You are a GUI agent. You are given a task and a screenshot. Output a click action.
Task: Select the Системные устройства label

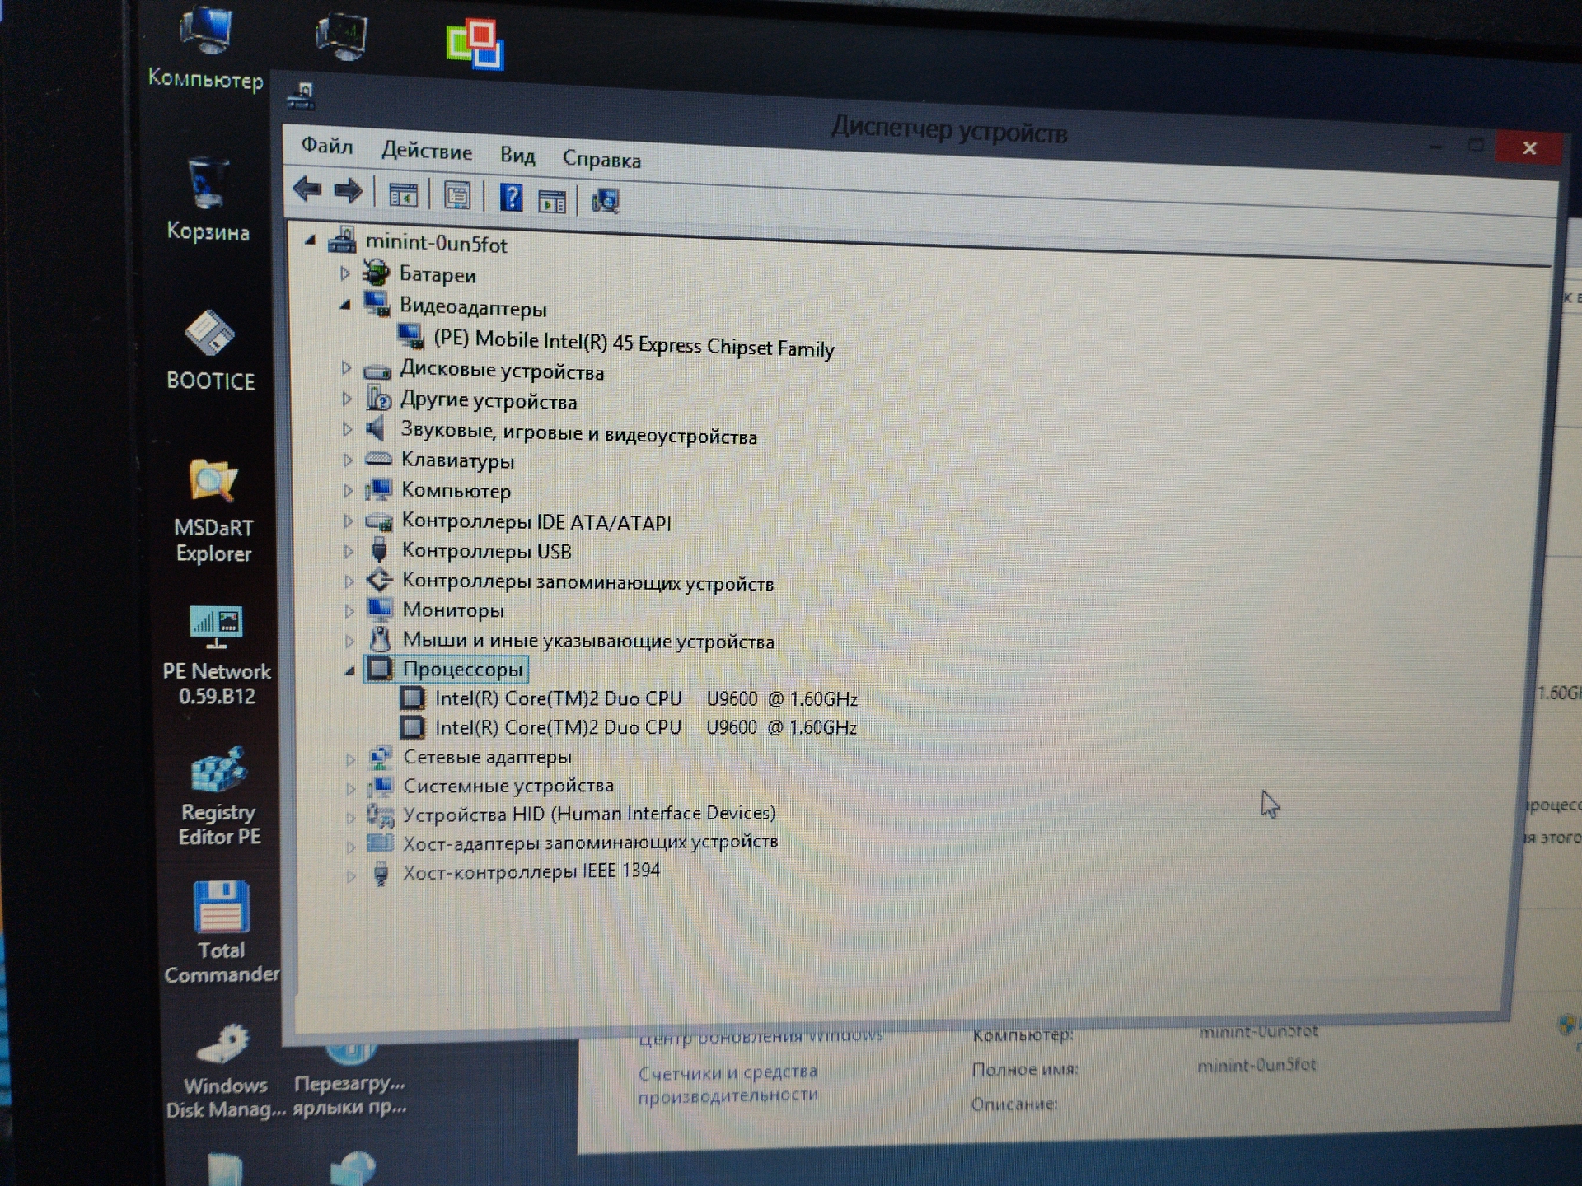pyautogui.click(x=508, y=786)
